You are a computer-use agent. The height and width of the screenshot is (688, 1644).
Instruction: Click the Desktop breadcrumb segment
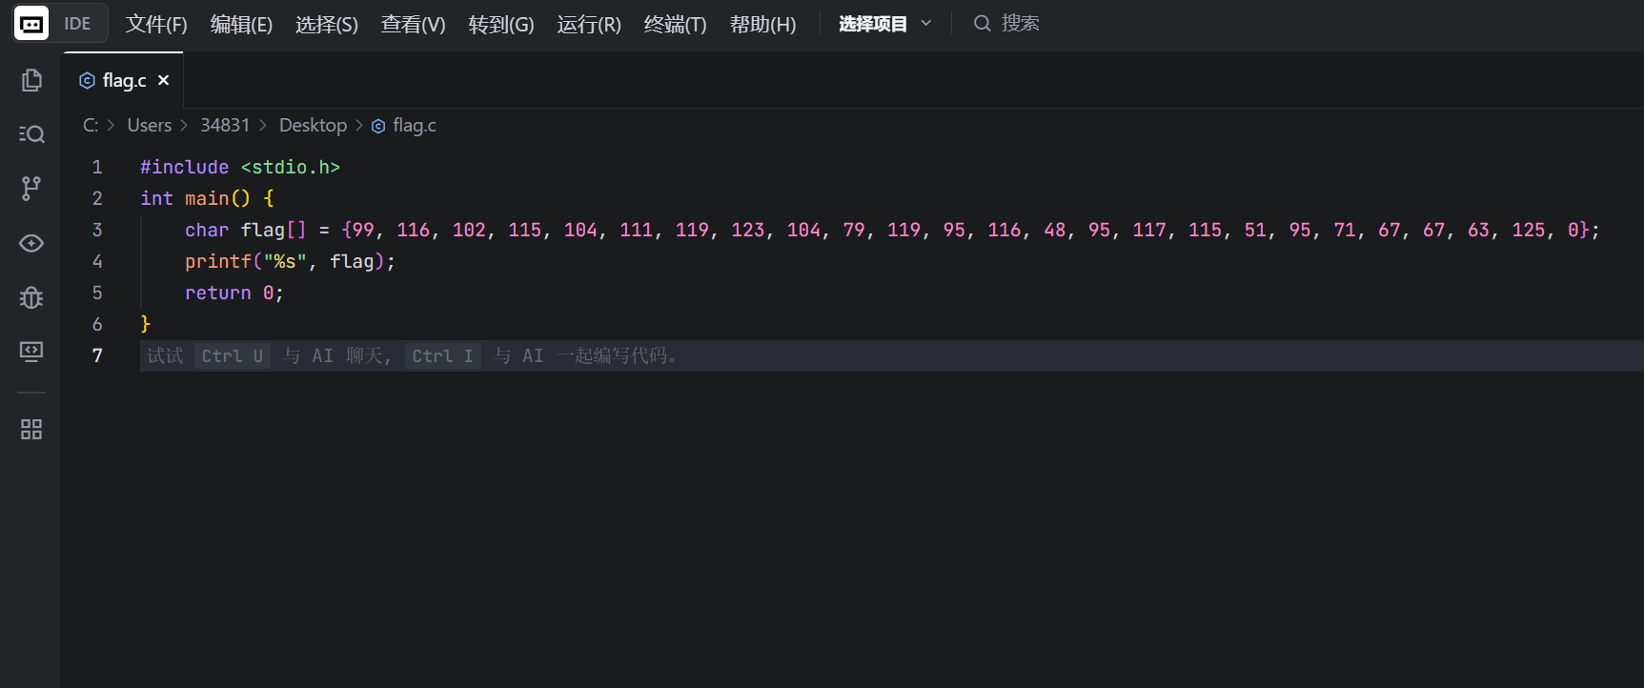click(313, 126)
